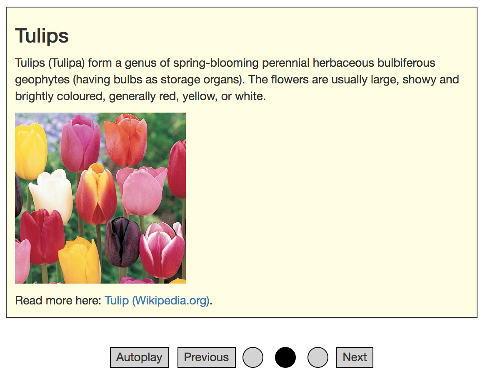This screenshot has height=377, width=485.
Task: Click the tulips photo in the slide
Action: (x=100, y=198)
